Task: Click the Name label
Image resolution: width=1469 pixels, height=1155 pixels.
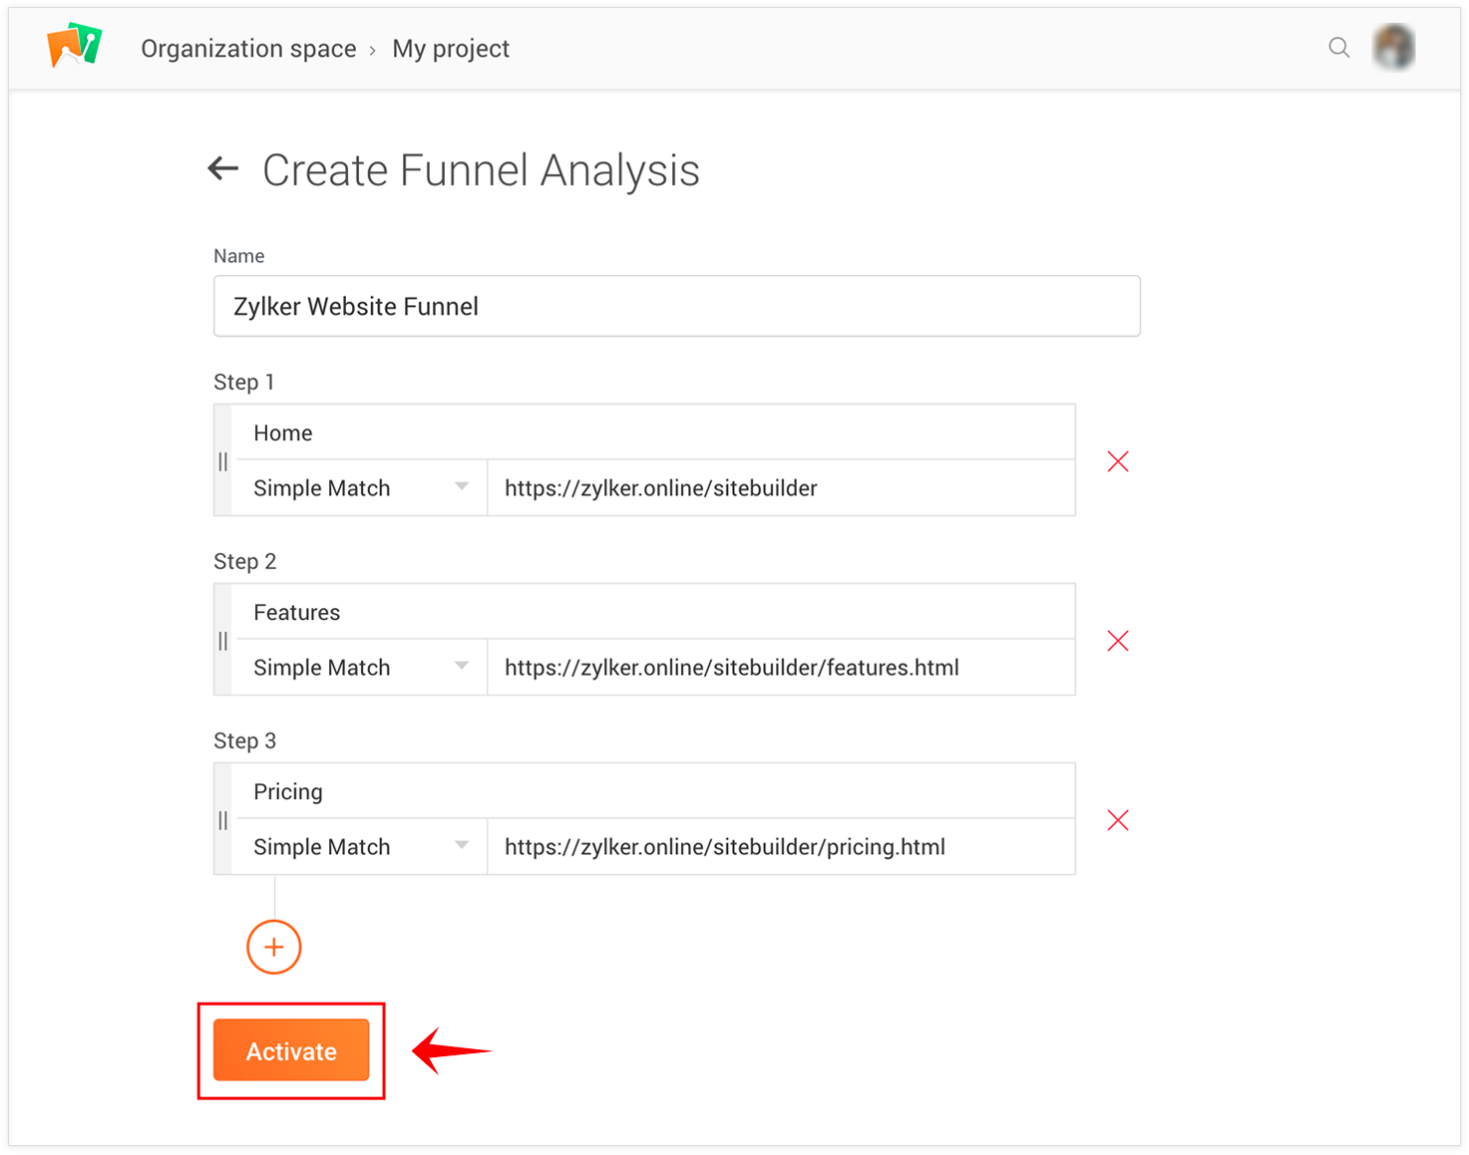Action: coord(239,256)
